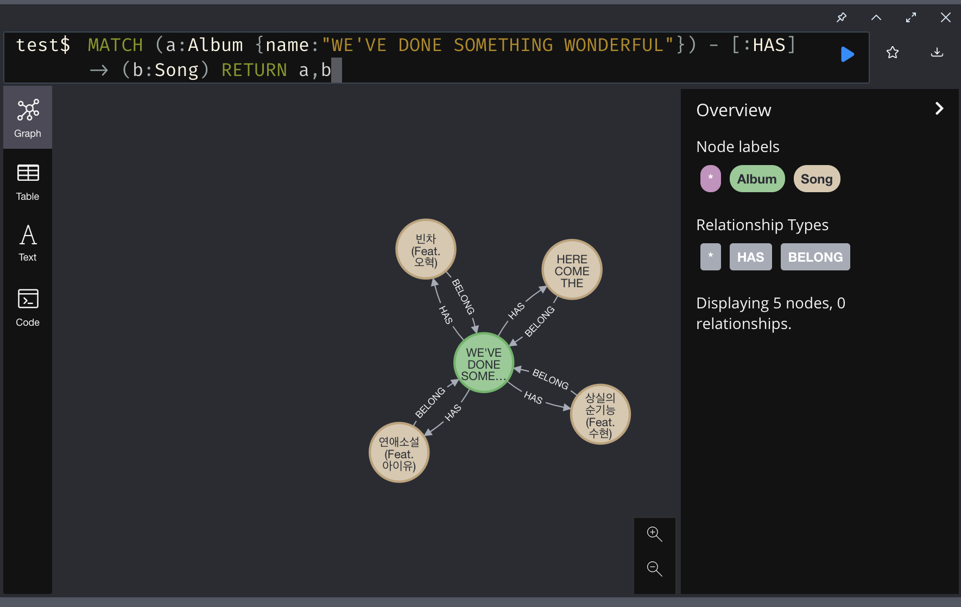This screenshot has height=607, width=961.
Task: Save query as favorite with star icon
Action: 893,53
